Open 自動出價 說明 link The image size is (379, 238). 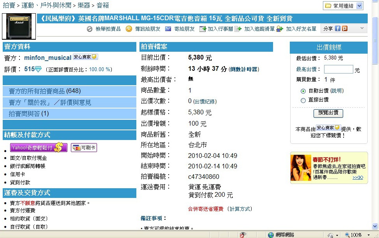pos(337,91)
